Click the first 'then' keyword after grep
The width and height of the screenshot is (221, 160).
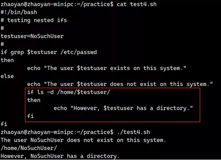pyautogui.click(x=7, y=60)
